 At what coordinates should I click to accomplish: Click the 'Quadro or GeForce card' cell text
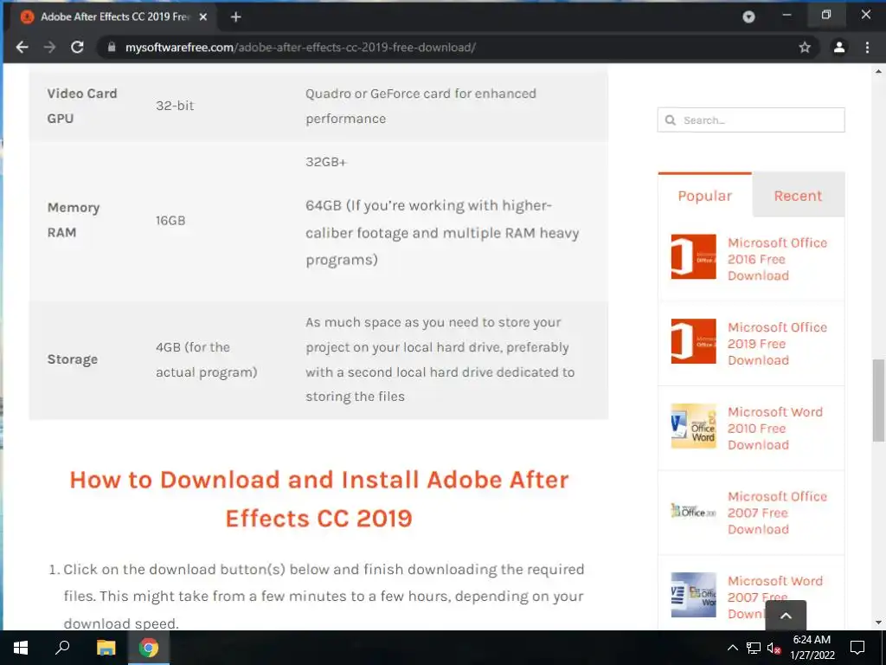(x=421, y=106)
